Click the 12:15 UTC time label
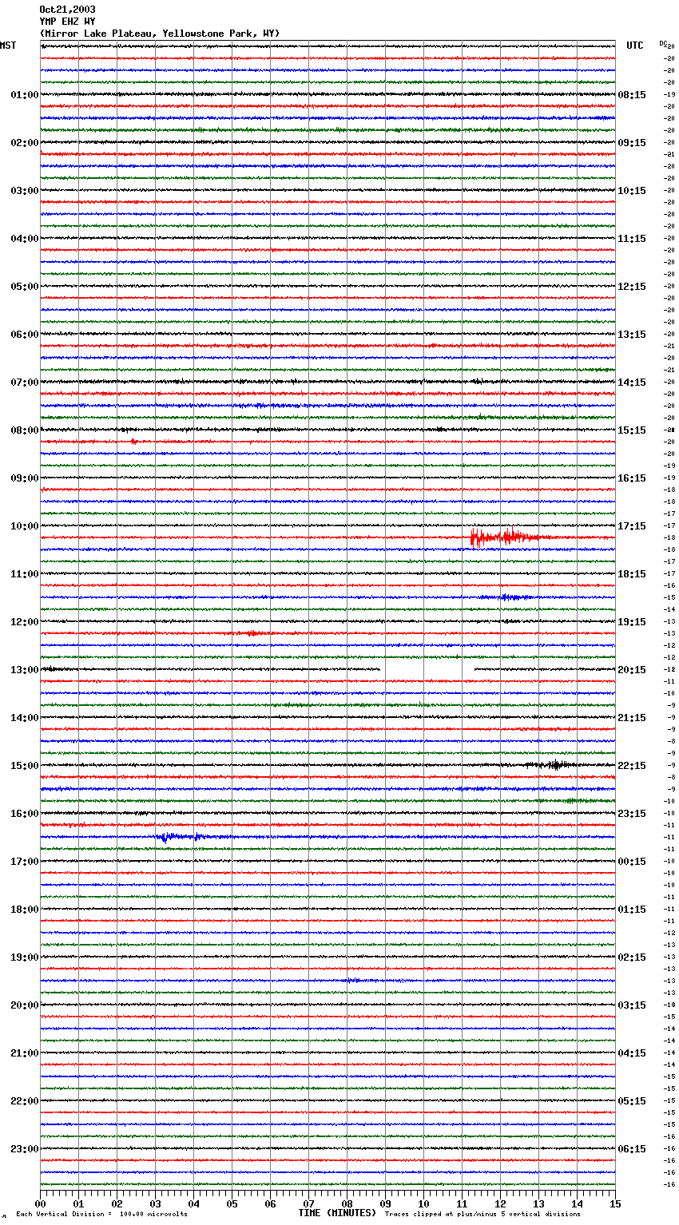Image resolution: width=679 pixels, height=1225 pixels. coord(632,287)
